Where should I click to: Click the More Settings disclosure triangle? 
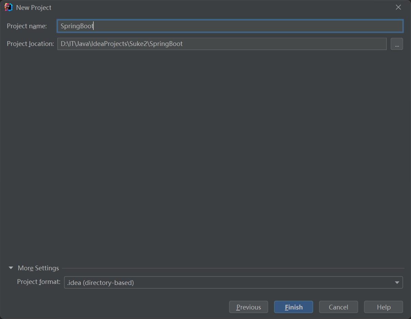(x=11, y=268)
